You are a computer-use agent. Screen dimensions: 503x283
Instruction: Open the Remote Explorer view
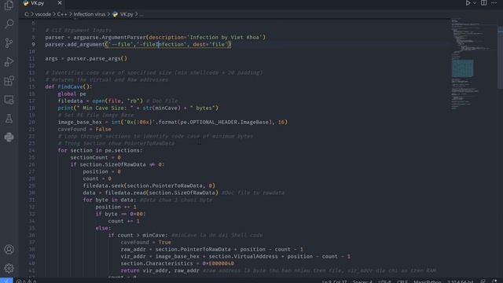tap(9, 100)
